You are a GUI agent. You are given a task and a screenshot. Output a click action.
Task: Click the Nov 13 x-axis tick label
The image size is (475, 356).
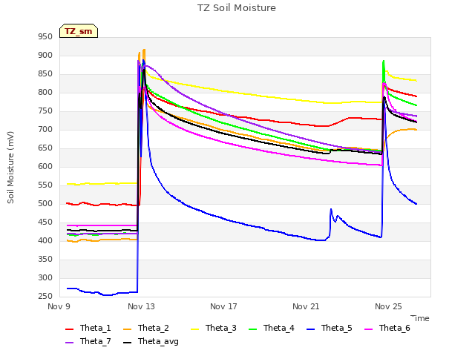click(141, 306)
